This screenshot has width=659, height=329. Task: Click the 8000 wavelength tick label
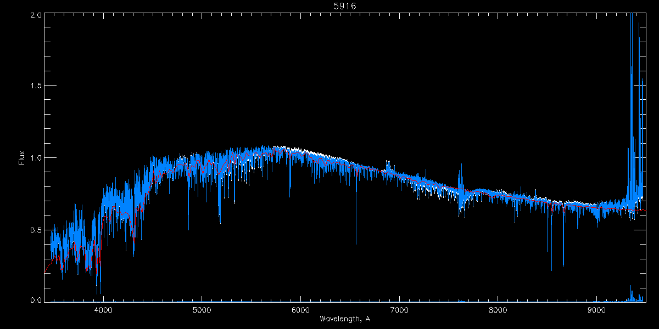[498, 310]
